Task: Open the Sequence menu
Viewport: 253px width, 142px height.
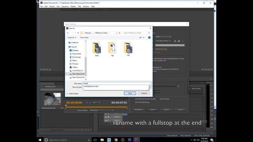Action: coord(65,6)
